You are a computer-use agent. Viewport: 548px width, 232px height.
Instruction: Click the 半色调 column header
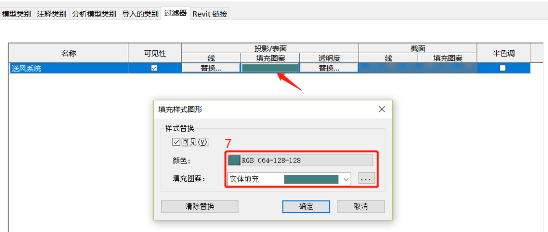tap(504, 53)
